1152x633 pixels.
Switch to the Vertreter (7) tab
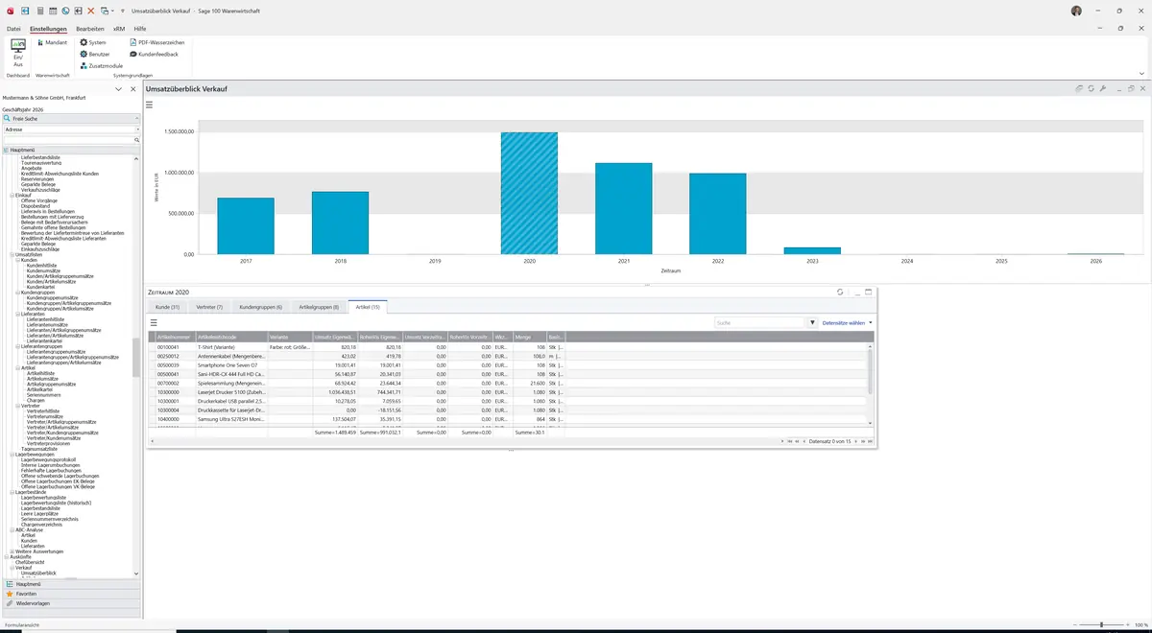(209, 307)
